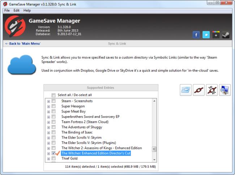
Task: Click the magnifier scan computer icon
Action: [225, 90]
